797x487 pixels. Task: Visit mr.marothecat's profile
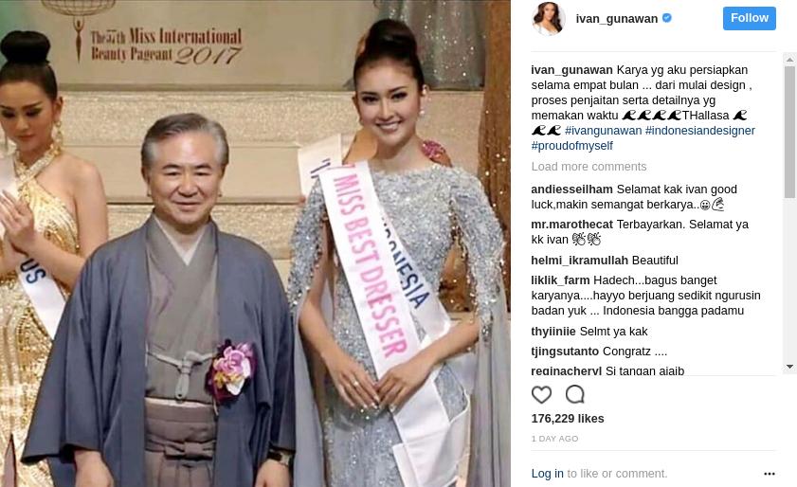click(571, 225)
